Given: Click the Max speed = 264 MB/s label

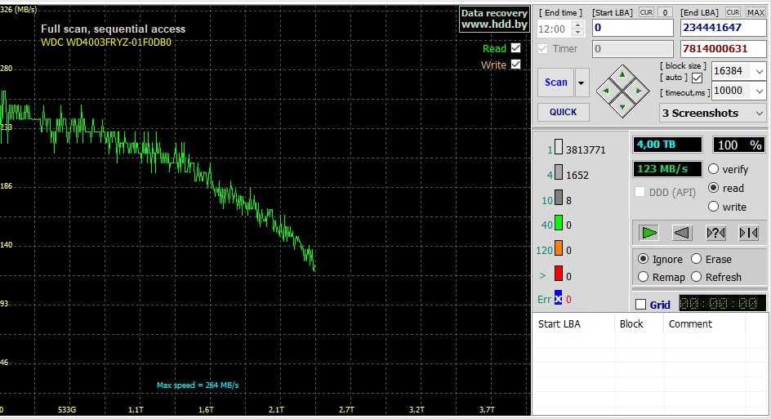Looking at the screenshot, I should 198,385.
